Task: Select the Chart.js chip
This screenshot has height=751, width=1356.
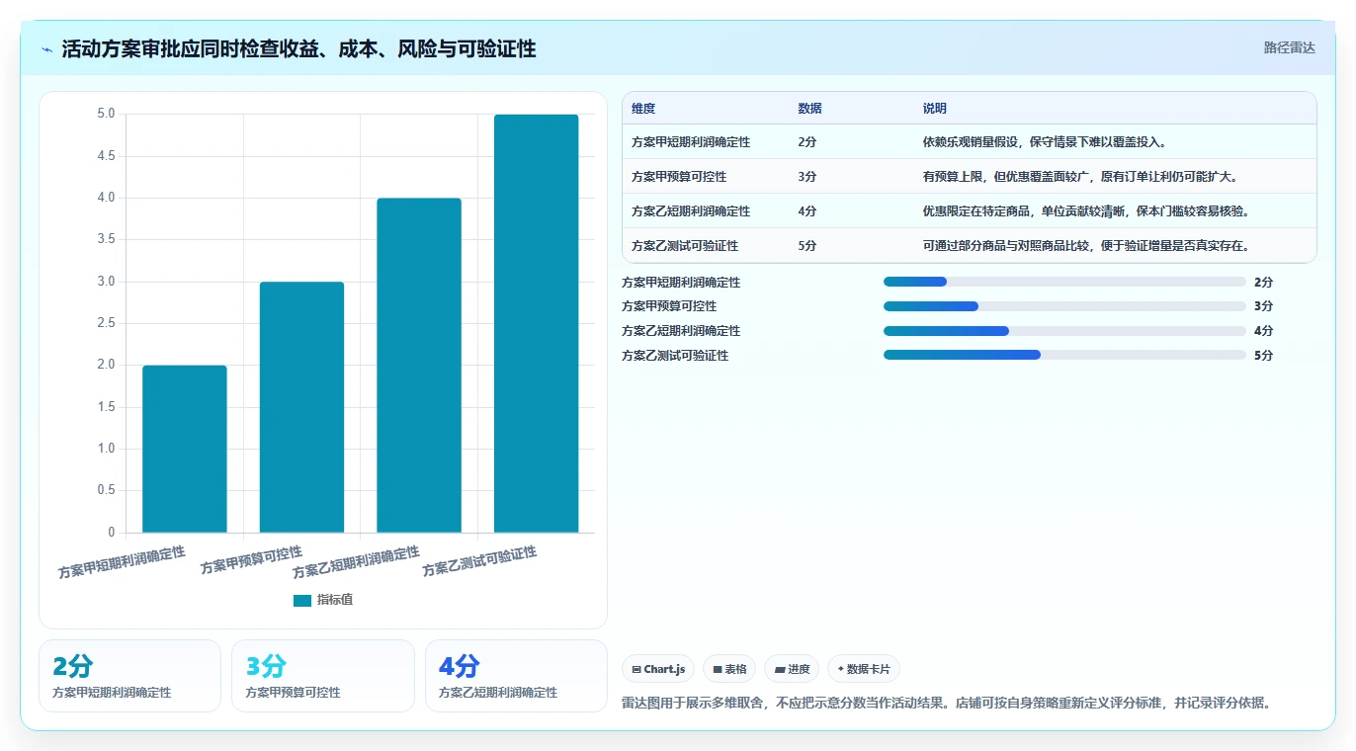Action: [658, 669]
